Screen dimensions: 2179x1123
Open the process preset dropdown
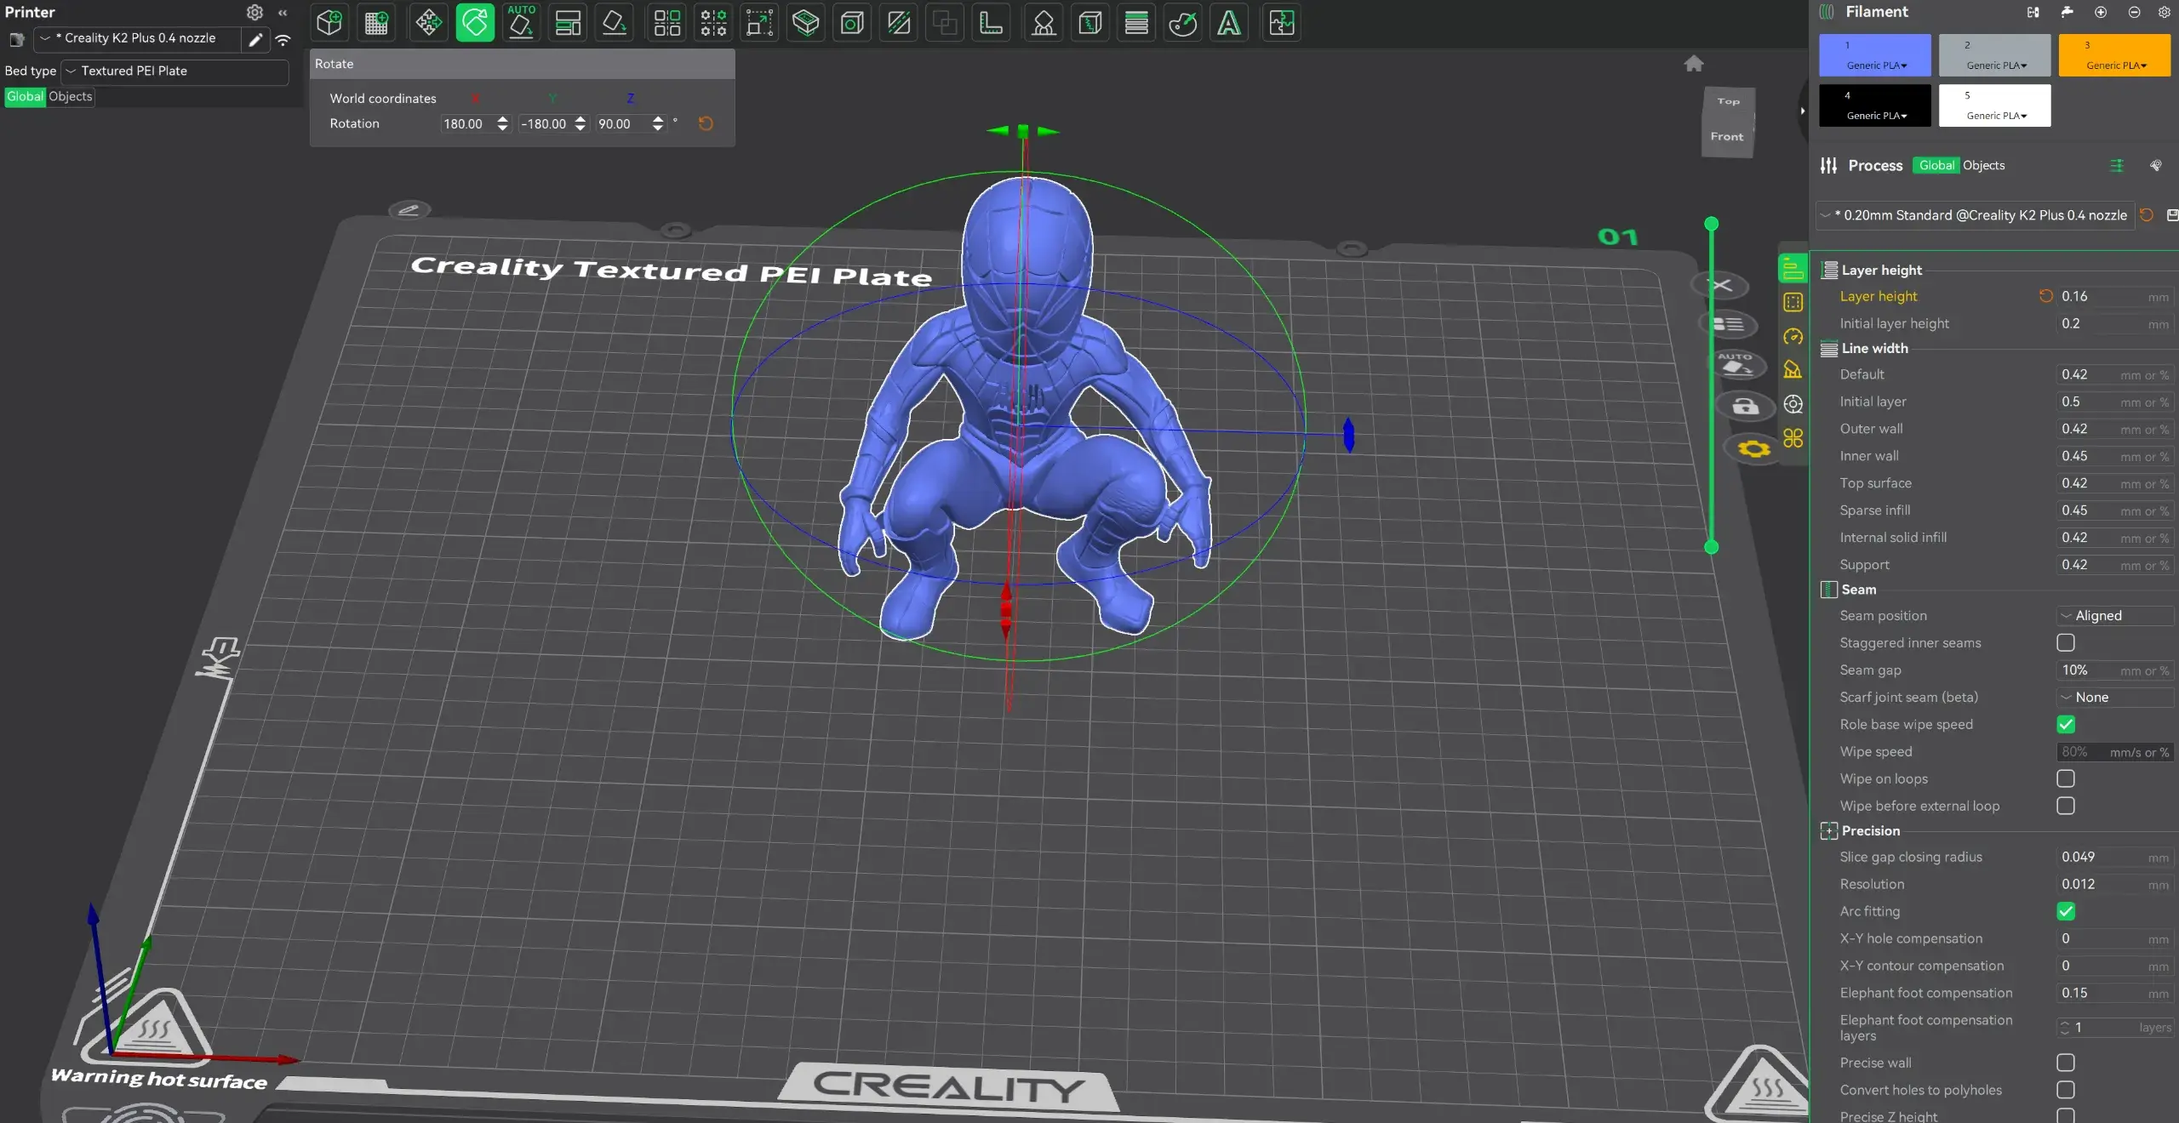1975,215
